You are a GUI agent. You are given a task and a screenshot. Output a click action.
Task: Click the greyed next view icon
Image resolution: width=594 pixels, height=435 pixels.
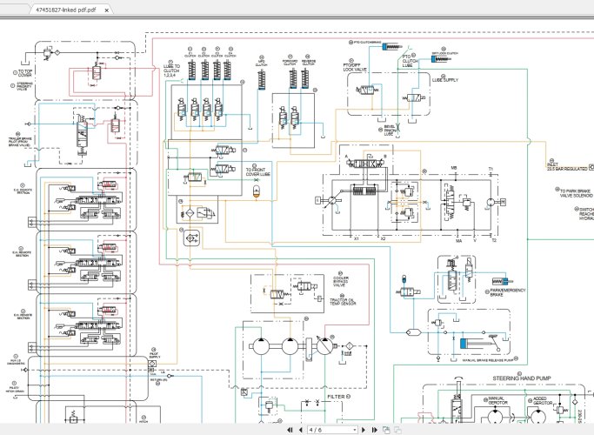pos(398,429)
